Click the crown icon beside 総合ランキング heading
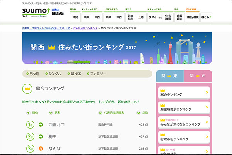232x155 pixels. tap(27, 89)
